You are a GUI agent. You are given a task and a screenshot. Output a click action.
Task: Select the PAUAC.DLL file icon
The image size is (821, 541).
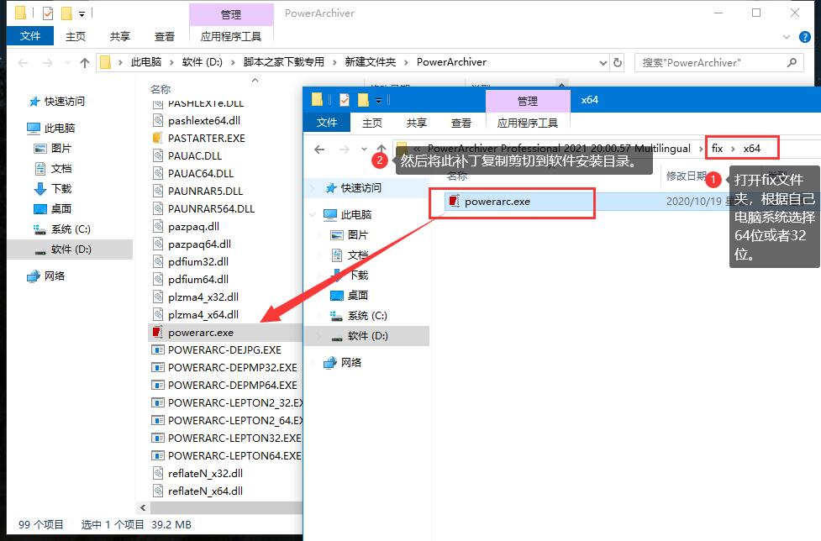(x=158, y=156)
